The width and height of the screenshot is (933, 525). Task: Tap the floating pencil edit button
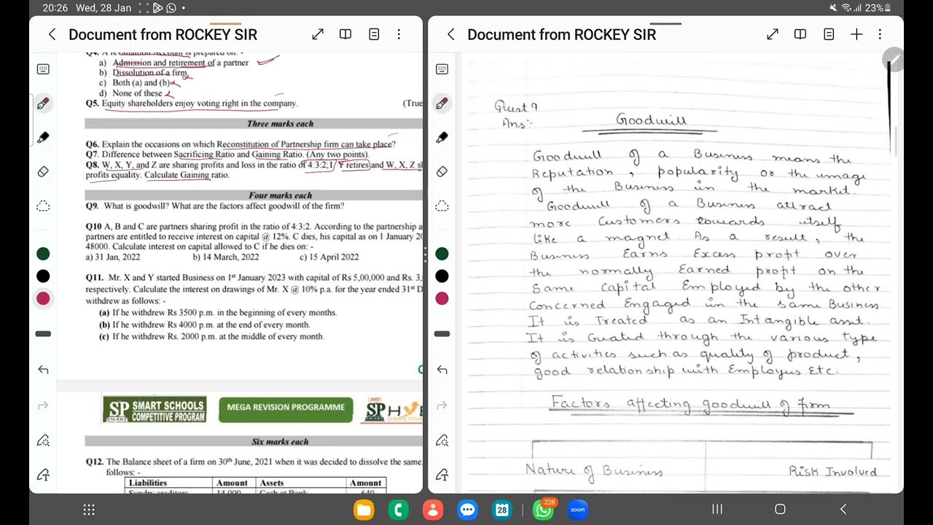(893, 60)
